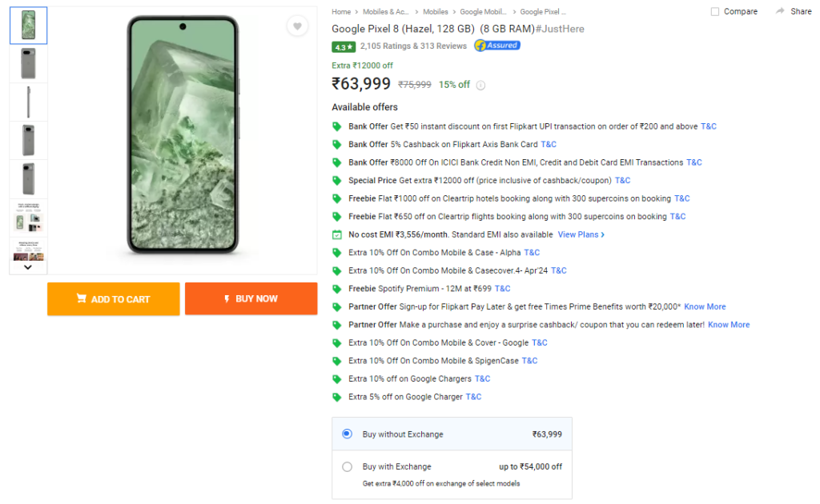Add the phone to your wishlist heart

[x=297, y=26]
